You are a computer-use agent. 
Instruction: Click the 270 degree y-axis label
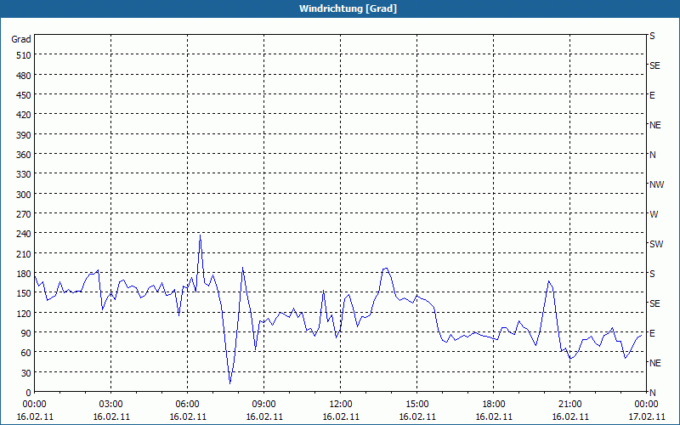point(21,214)
